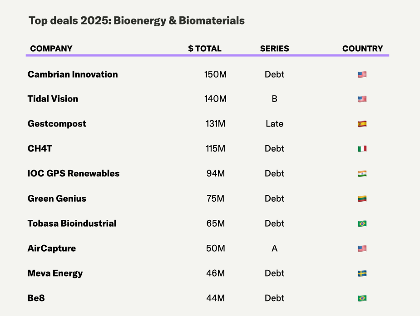Click the Lithuania flag for Green Genius

pyautogui.click(x=362, y=199)
